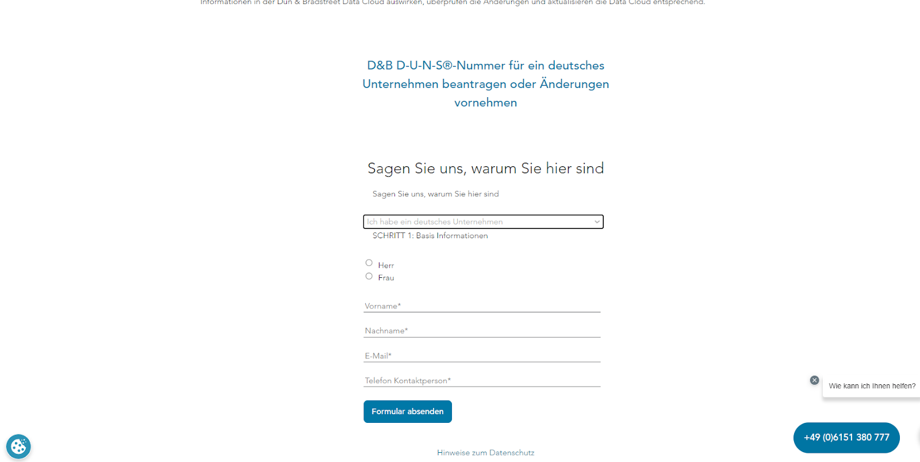Screen dimensions: 920x462
Task: Focus the E-Mail input field
Action: [x=482, y=356]
